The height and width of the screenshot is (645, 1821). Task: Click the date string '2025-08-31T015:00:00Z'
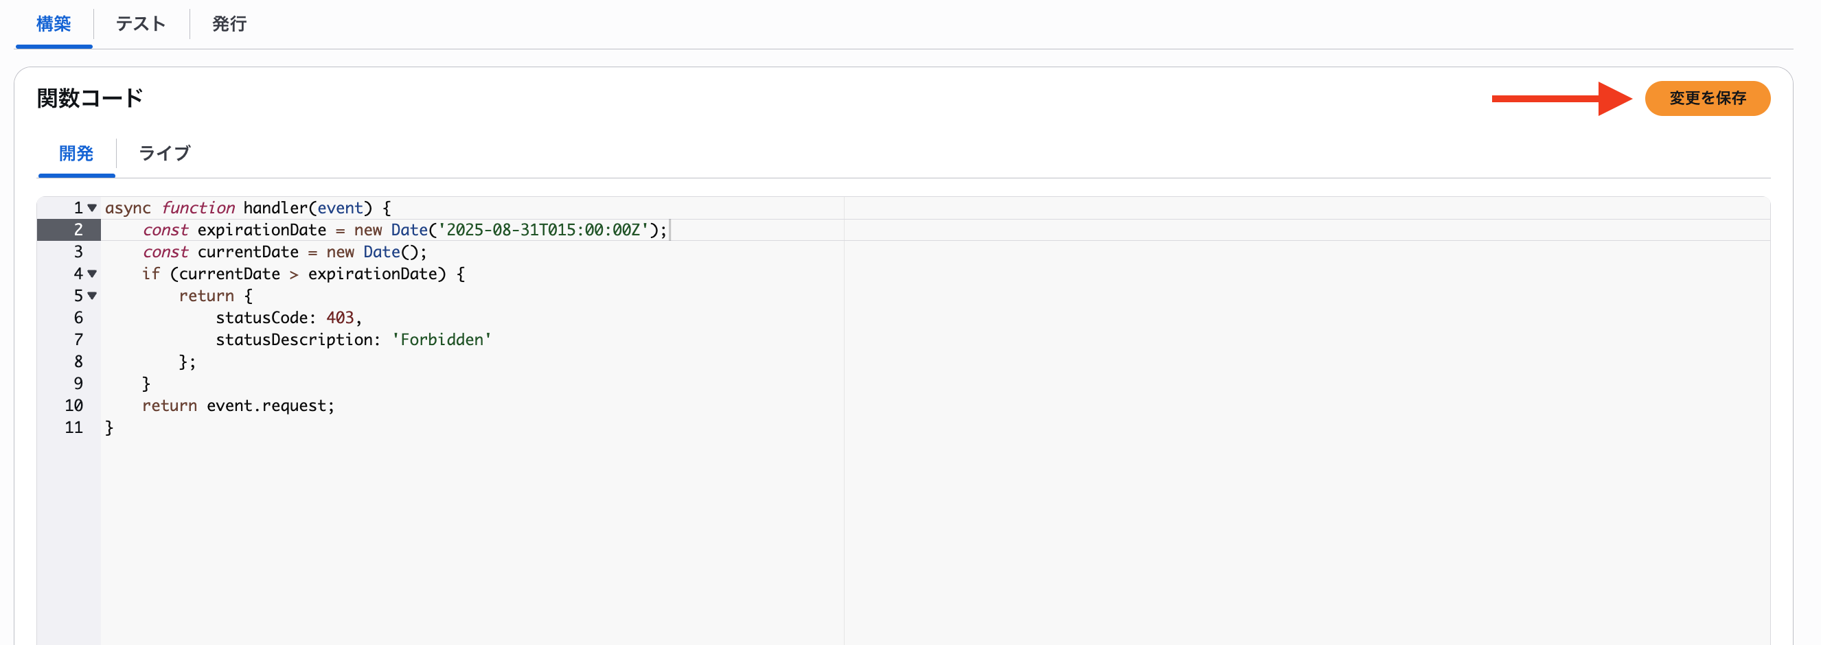pyautogui.click(x=544, y=230)
